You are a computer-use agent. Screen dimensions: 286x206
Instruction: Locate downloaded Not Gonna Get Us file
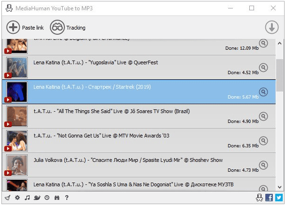tap(263, 141)
